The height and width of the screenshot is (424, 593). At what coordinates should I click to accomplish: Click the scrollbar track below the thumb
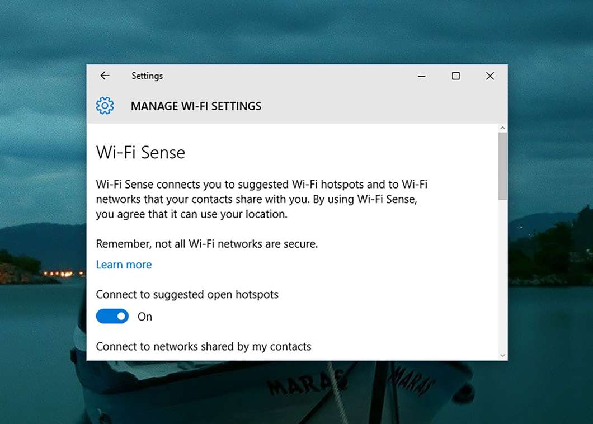(x=502, y=274)
